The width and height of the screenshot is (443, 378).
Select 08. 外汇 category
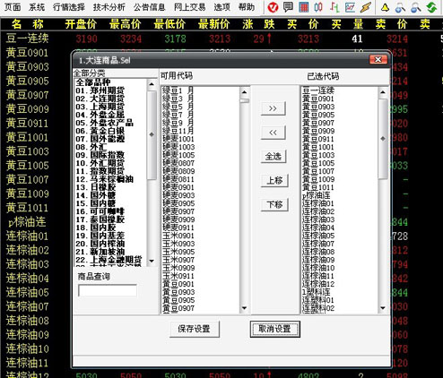pyautogui.click(x=91, y=147)
